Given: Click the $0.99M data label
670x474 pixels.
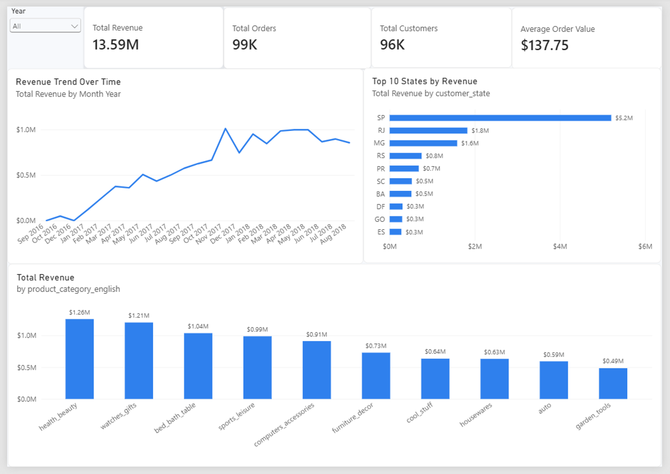Looking at the screenshot, I should (257, 330).
